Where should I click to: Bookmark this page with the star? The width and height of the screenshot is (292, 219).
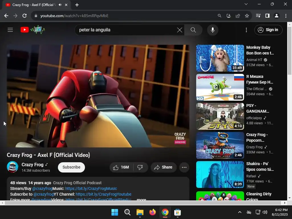pyautogui.click(x=247, y=16)
